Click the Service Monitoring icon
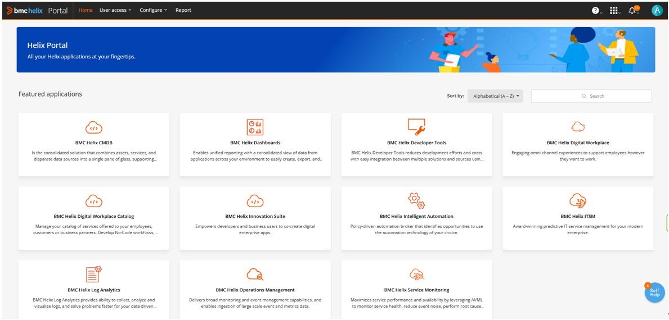Image resolution: width=669 pixels, height=320 pixels. click(x=416, y=274)
